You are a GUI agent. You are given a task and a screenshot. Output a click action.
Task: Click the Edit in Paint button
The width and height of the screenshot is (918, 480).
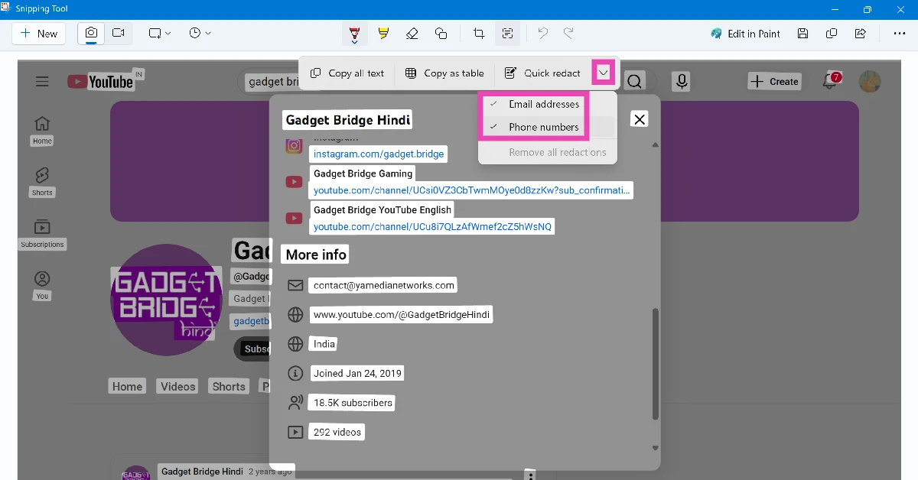click(745, 34)
